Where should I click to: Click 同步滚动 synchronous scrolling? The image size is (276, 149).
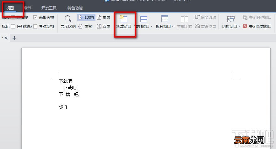pos(205,18)
